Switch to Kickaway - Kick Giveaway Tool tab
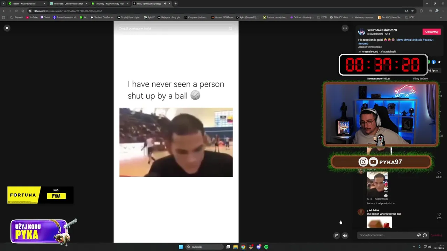Image resolution: width=447 pixels, height=251 pixels. pyautogui.click(x=110, y=3)
